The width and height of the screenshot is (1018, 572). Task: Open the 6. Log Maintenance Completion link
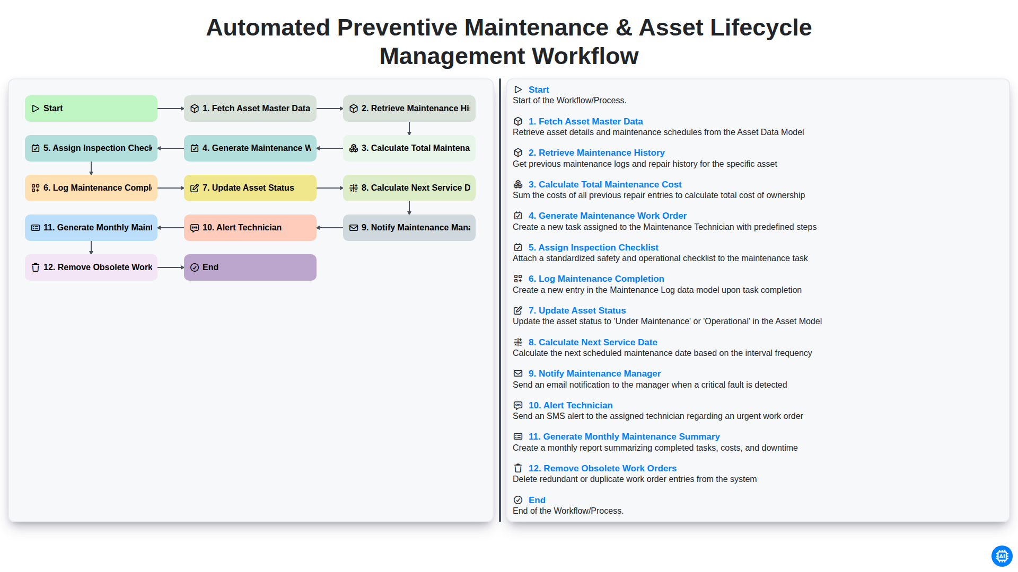(x=596, y=279)
